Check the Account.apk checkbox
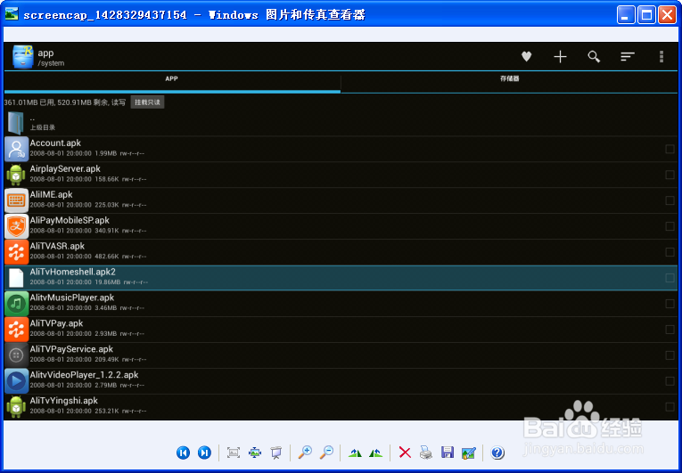682x473 pixels. pos(670,149)
